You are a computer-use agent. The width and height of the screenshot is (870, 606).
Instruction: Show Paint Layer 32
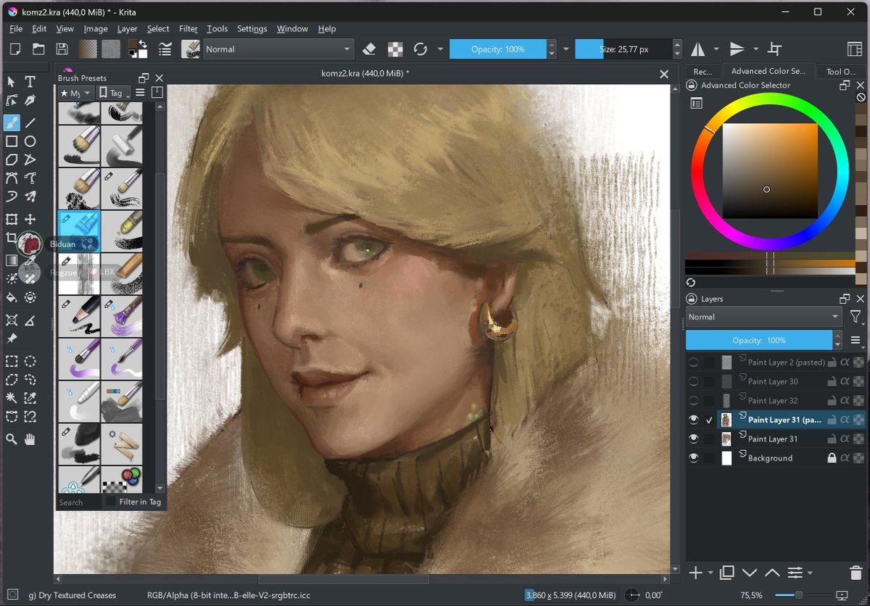(x=694, y=400)
